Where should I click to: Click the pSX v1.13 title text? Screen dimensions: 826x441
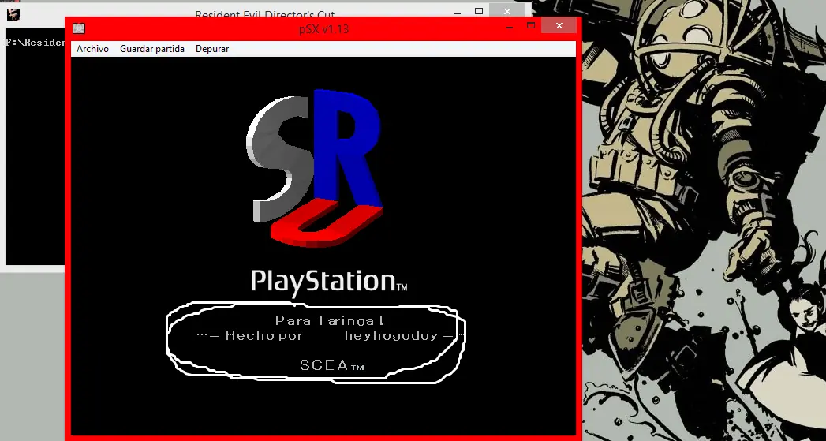[x=323, y=29]
